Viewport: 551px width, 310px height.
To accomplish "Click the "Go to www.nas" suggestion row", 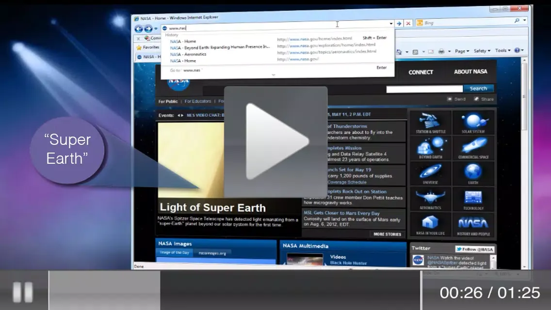I will click(x=277, y=69).
